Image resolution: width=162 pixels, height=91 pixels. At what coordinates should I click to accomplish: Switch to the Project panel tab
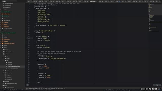(x=4, y=2)
